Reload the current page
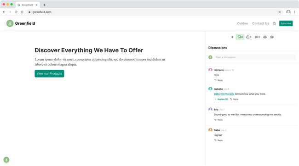Image resolution: width=299 pixels, height=166 pixels. click(x=16, y=12)
